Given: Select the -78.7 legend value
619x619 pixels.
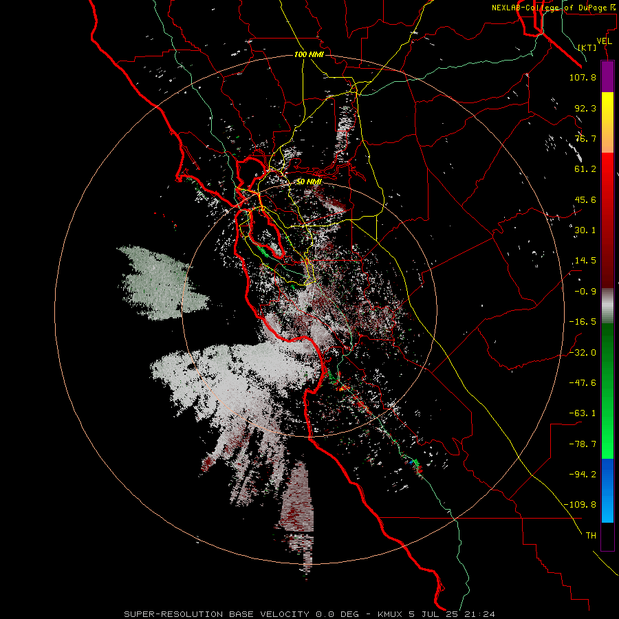Looking at the screenshot, I should click(583, 444).
